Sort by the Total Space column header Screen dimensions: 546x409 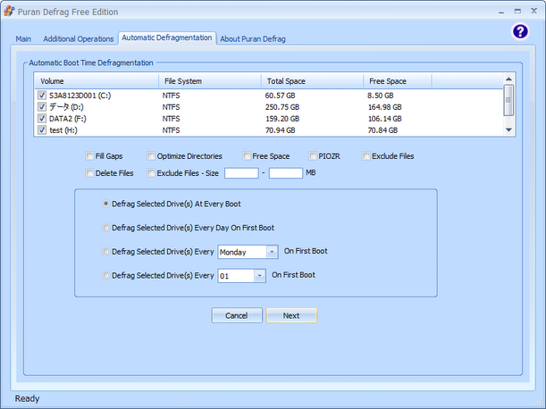point(313,81)
